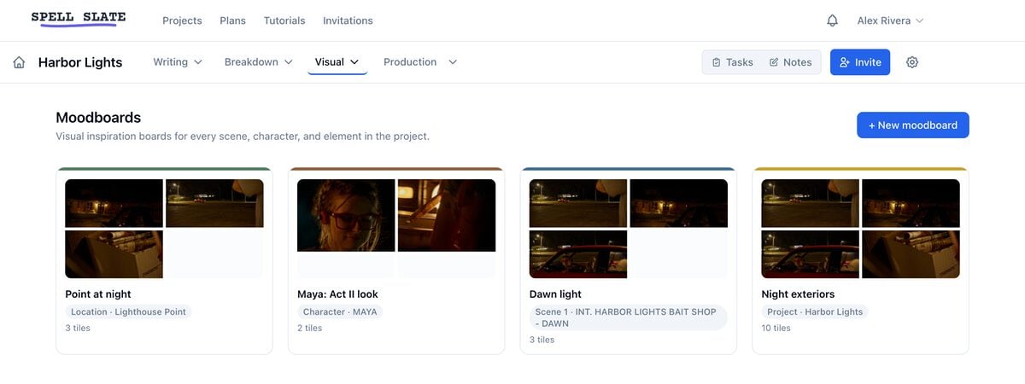Click '2 tiles' text on Maya card
The width and height of the screenshot is (1025, 384).
309,328
